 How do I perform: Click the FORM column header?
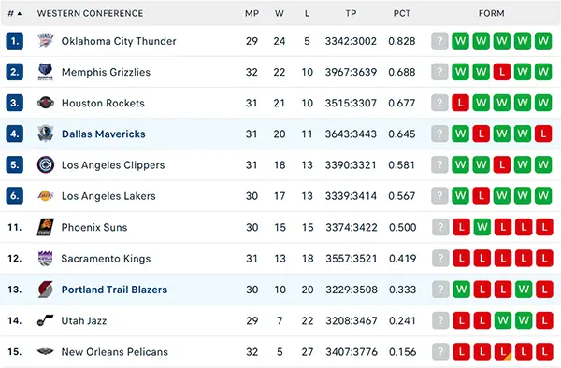coord(492,14)
